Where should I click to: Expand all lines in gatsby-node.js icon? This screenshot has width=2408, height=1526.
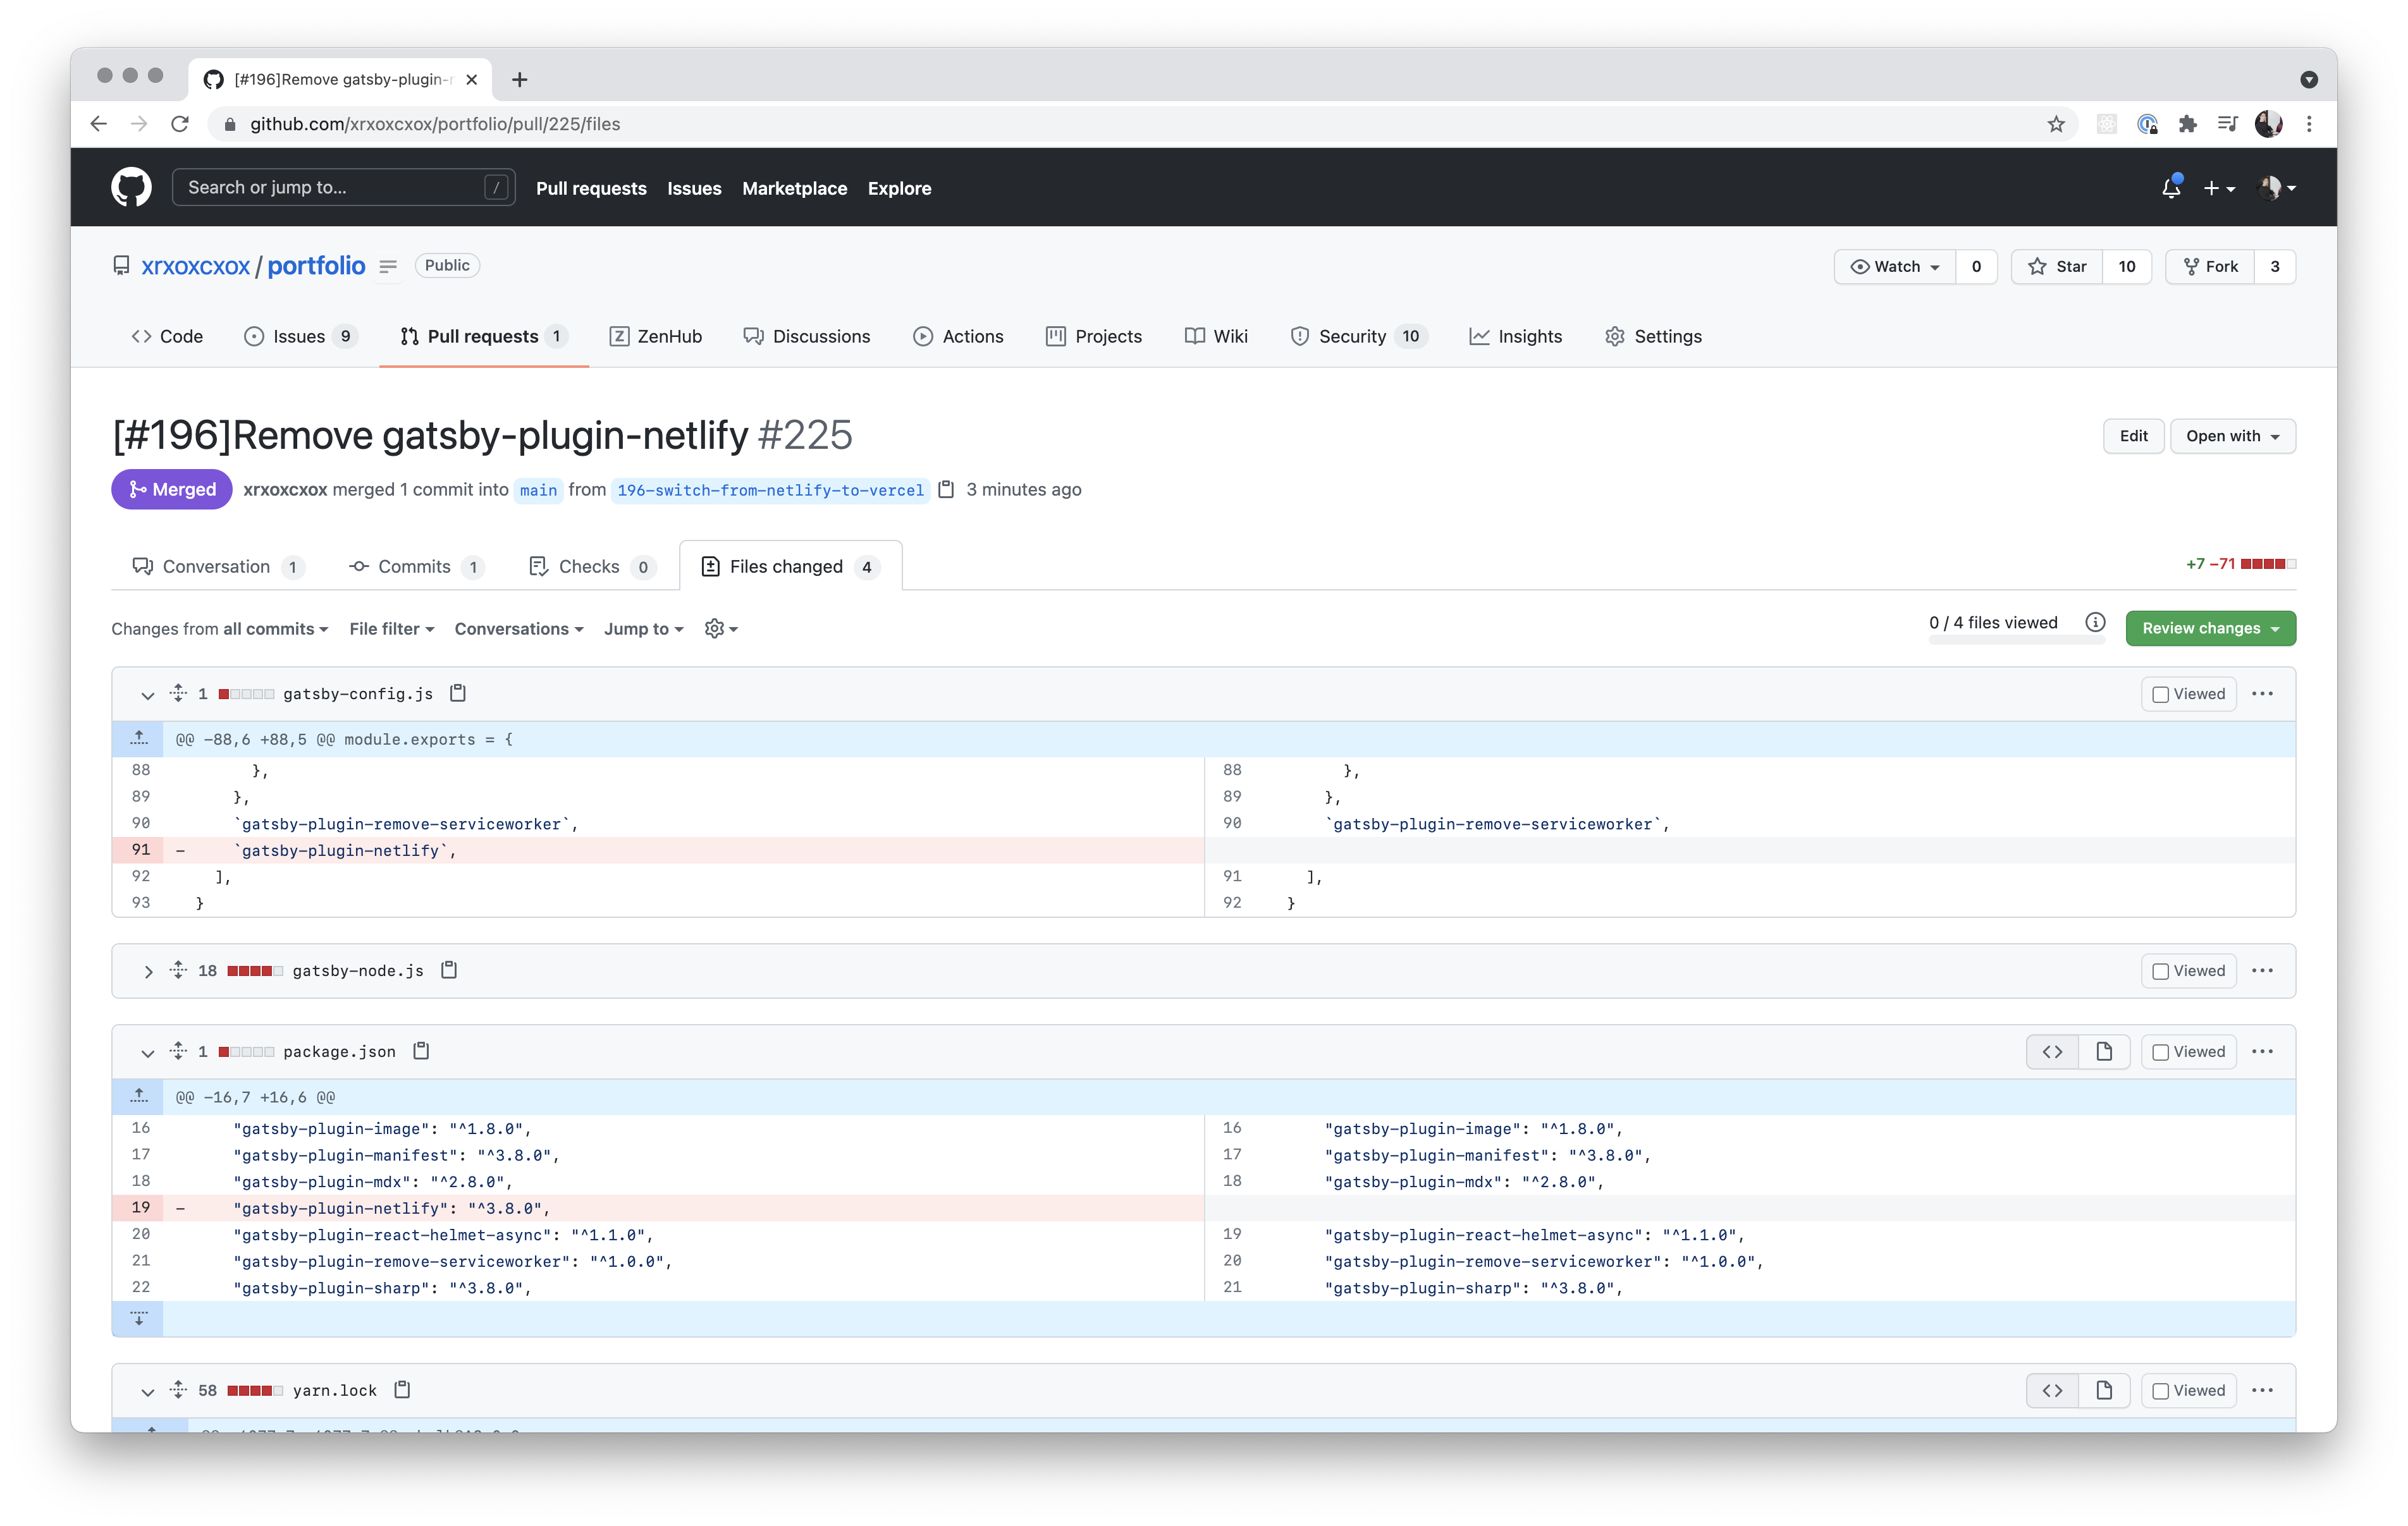tap(178, 970)
